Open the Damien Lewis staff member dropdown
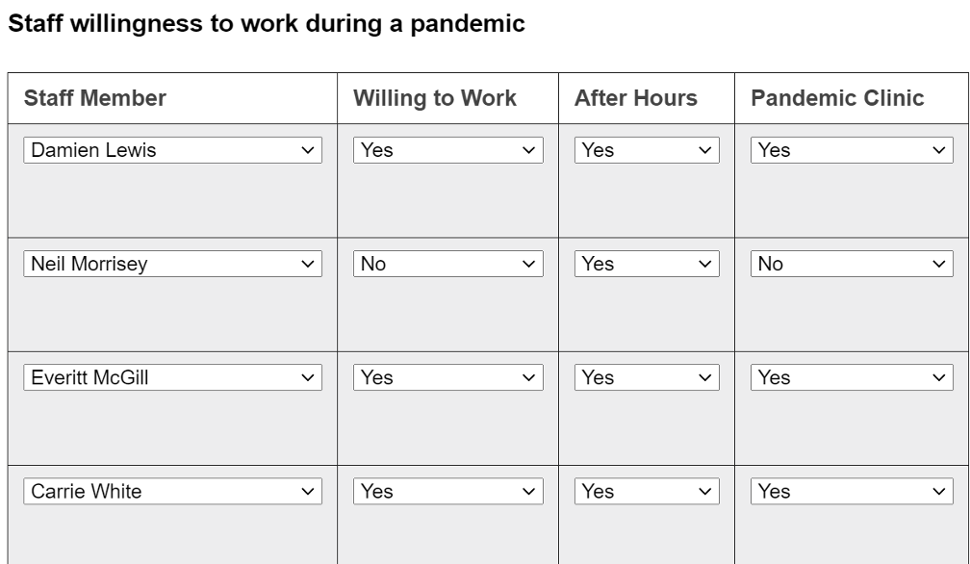Viewport: 970px width, 564px height. tap(172, 150)
